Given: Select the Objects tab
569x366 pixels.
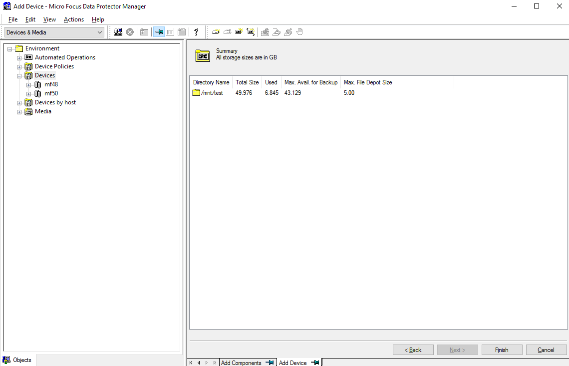Looking at the screenshot, I should click(18, 360).
